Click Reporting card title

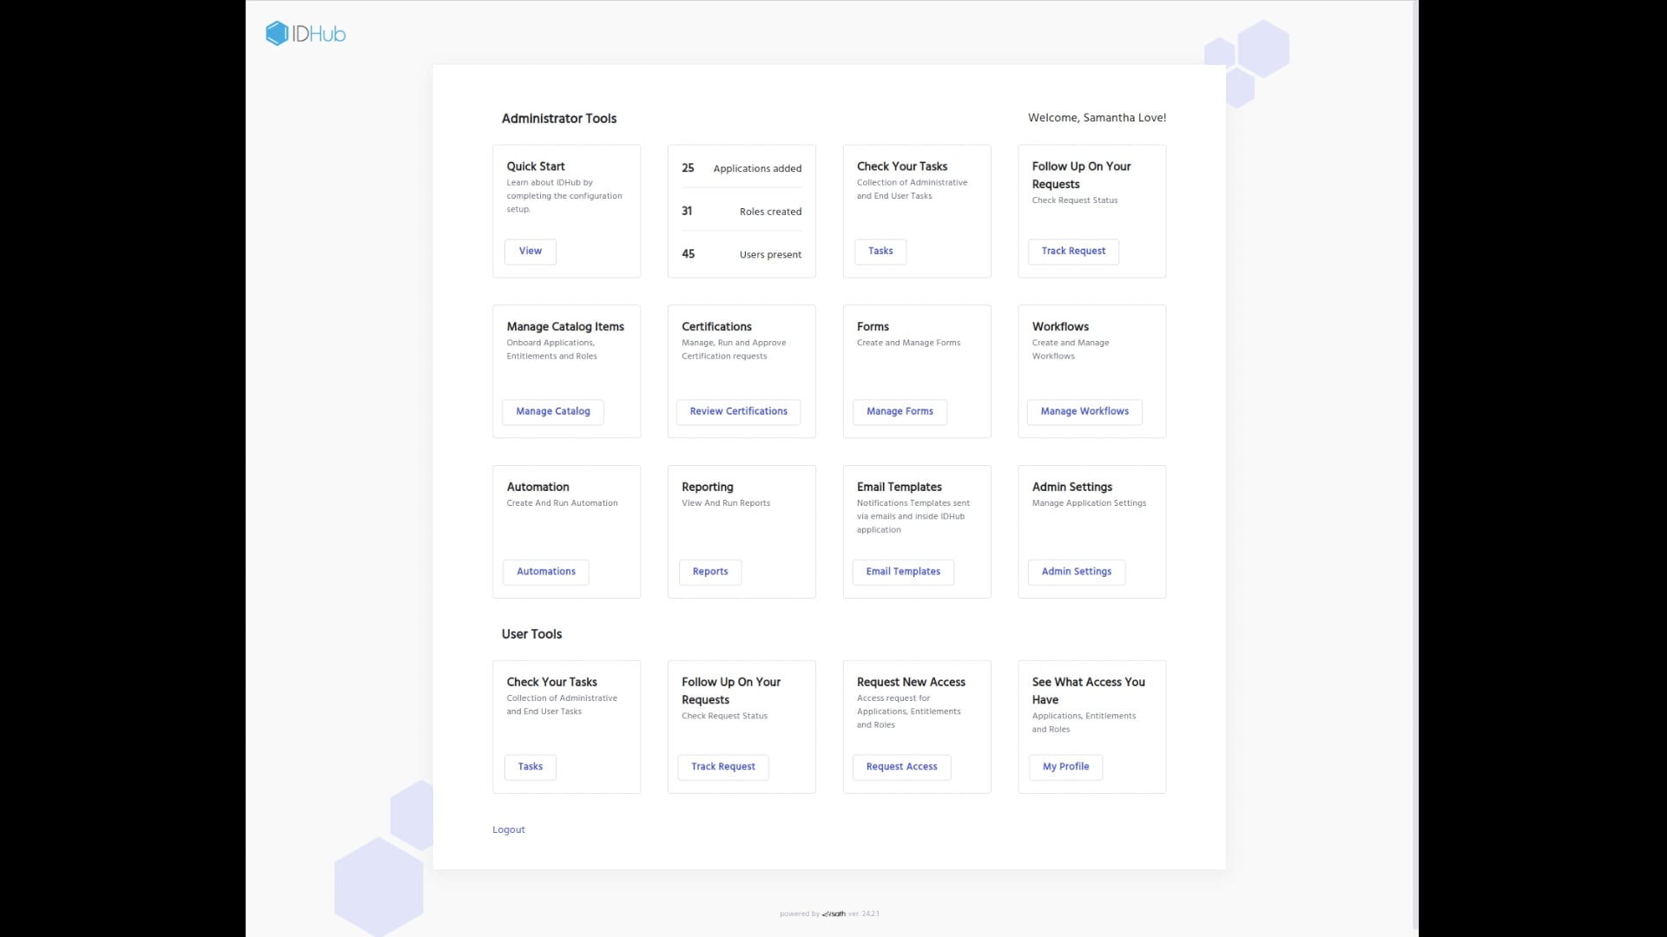point(708,488)
